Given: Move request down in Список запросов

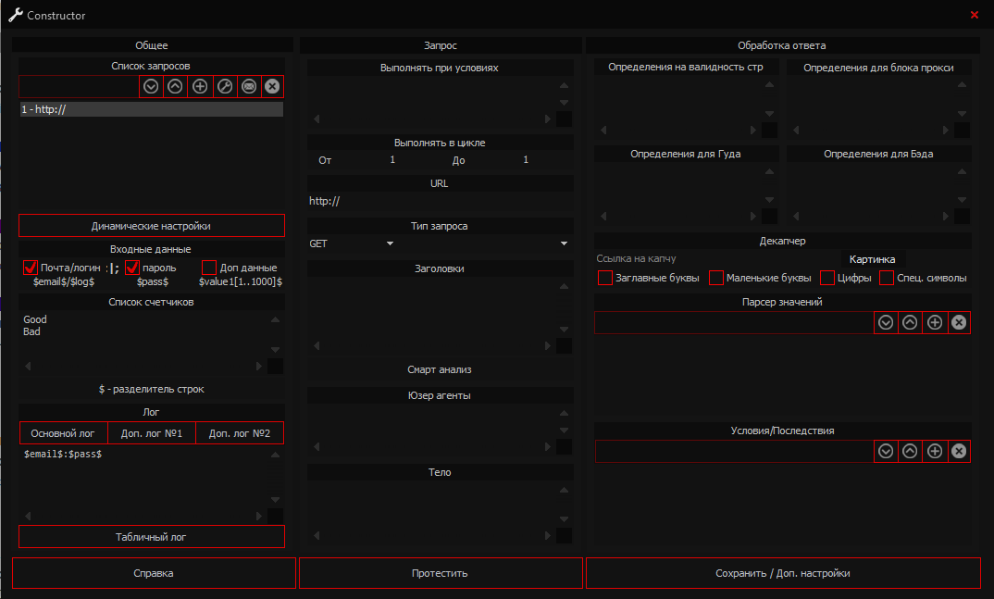Looking at the screenshot, I should pyautogui.click(x=151, y=86).
